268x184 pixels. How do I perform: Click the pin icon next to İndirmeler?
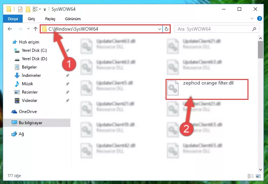click(68, 75)
